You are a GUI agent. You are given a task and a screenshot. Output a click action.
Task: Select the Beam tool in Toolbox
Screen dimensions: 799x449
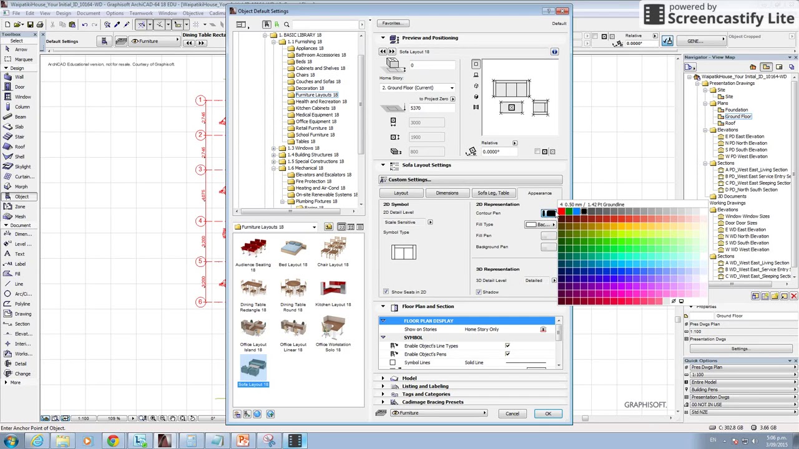point(19,117)
